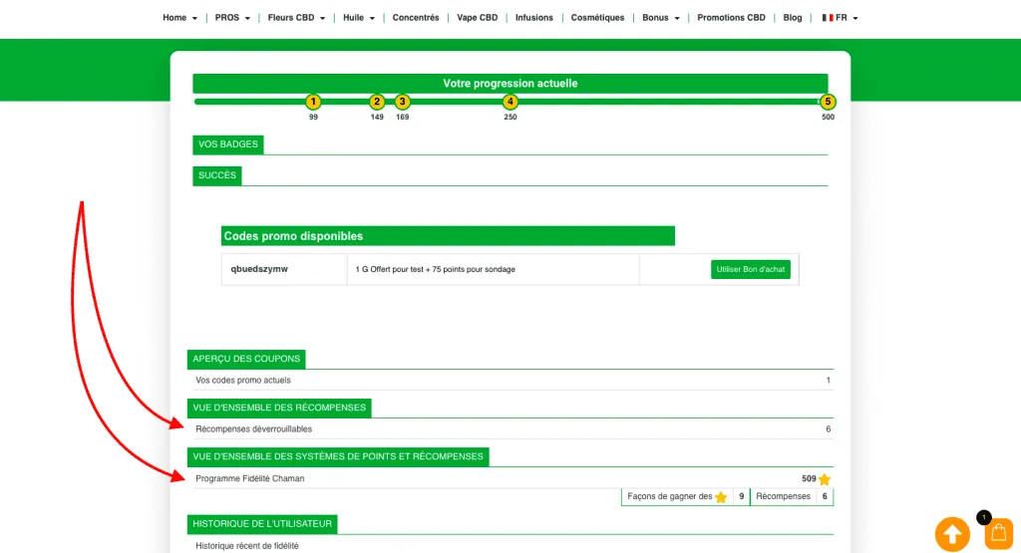The width and height of the screenshot is (1021, 553).
Task: Open the Huile dropdown menu
Action: coord(359,18)
